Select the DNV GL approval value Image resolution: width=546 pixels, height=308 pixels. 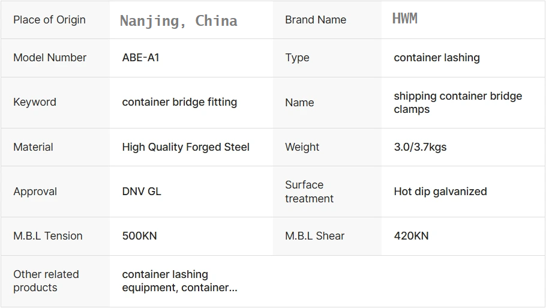click(142, 192)
